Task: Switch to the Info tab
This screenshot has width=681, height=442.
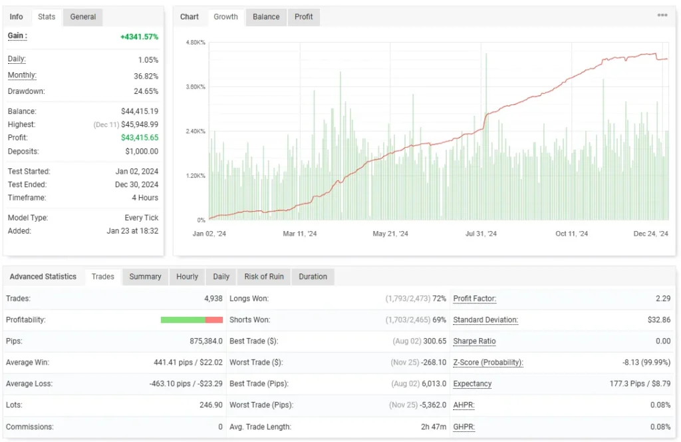Action: coord(17,17)
